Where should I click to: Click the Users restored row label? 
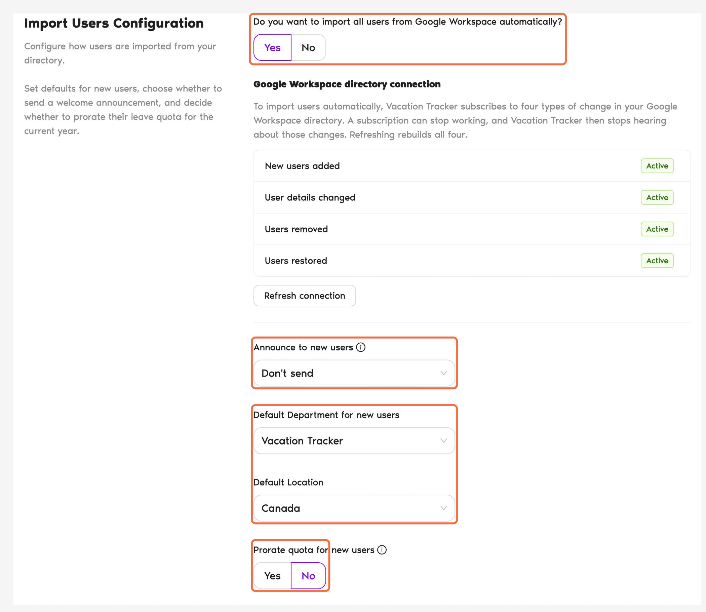point(296,261)
